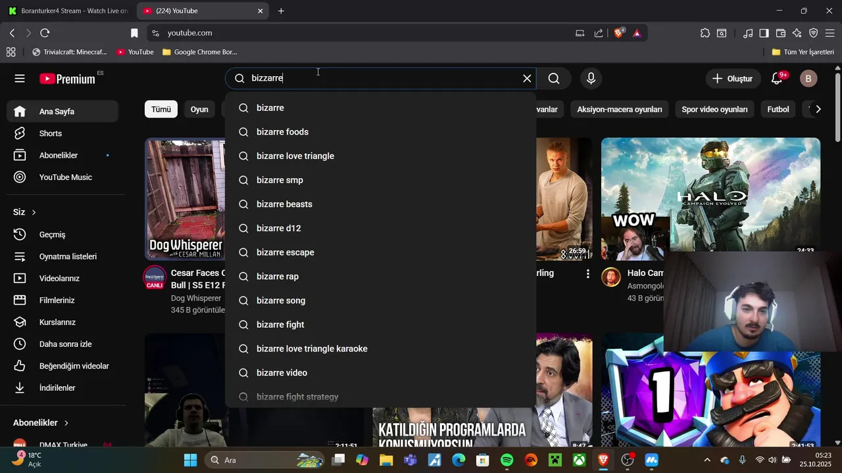Open Videolarınız in the sidebar

(x=62, y=279)
